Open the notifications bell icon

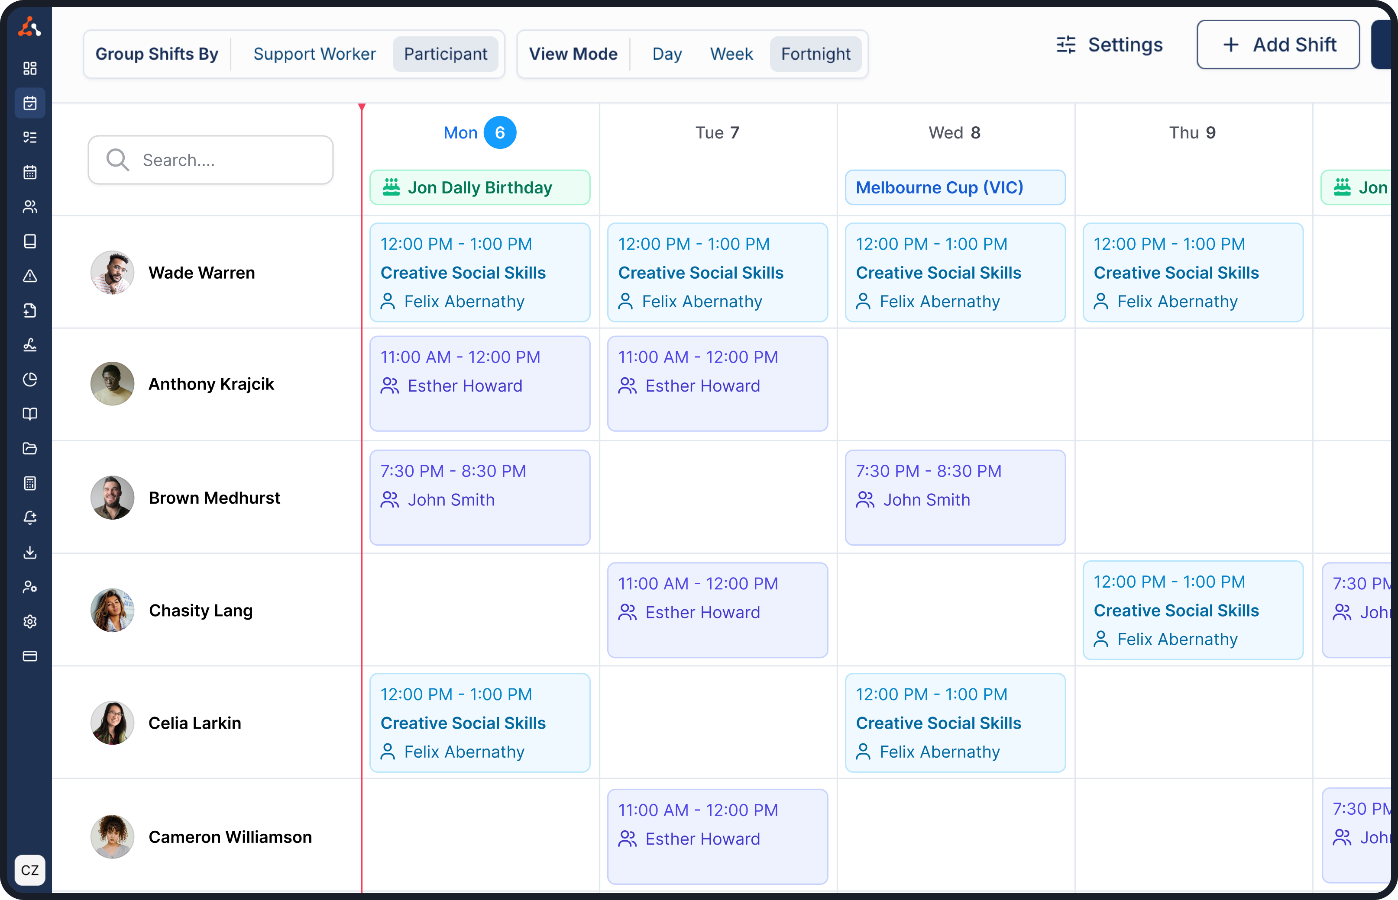coord(30,518)
